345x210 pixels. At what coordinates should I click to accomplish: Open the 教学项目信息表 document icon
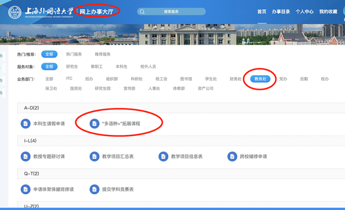(x=163, y=157)
